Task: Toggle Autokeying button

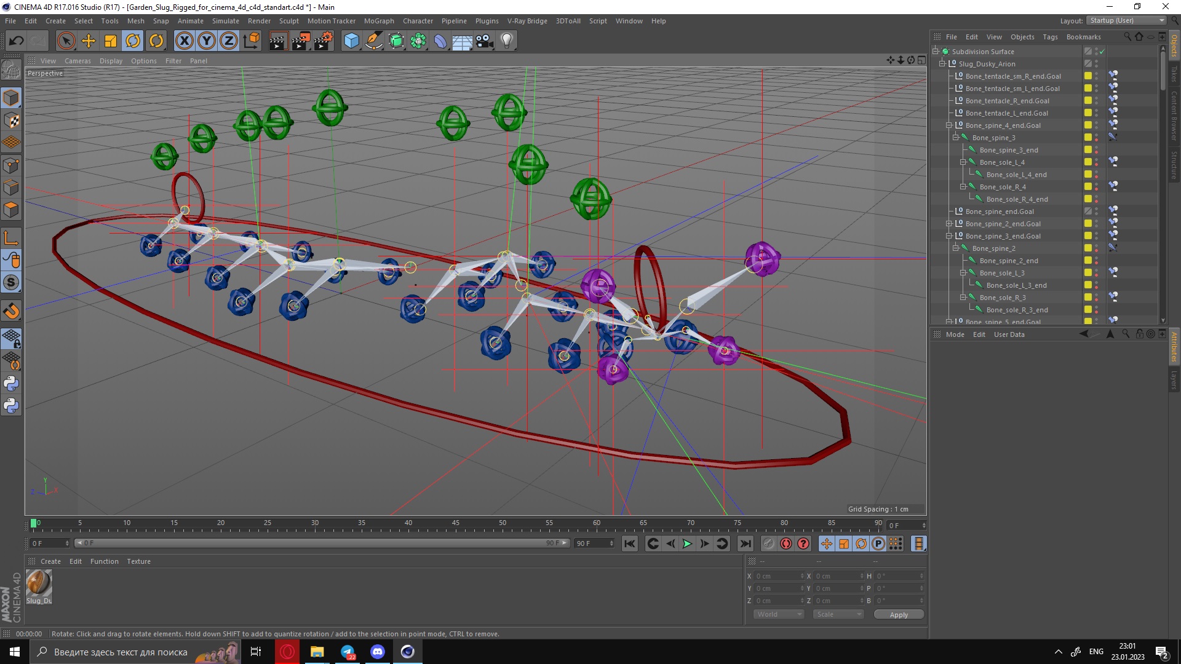Action: 786,543
